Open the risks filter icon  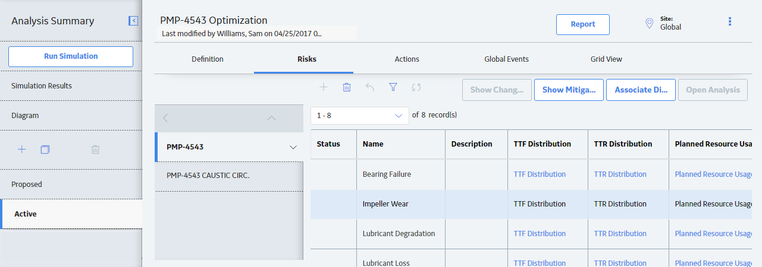click(393, 87)
